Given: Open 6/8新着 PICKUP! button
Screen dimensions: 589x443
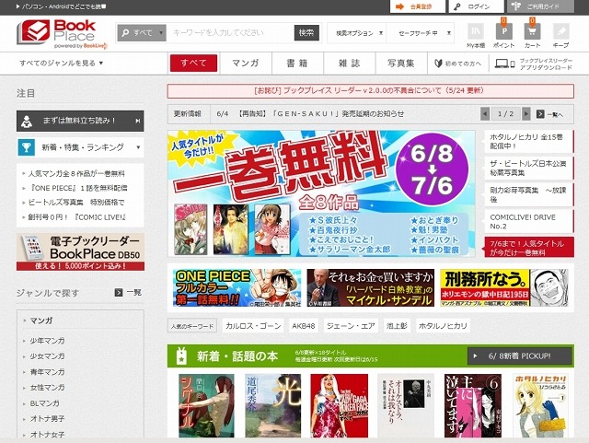Looking at the screenshot, I should [519, 356].
